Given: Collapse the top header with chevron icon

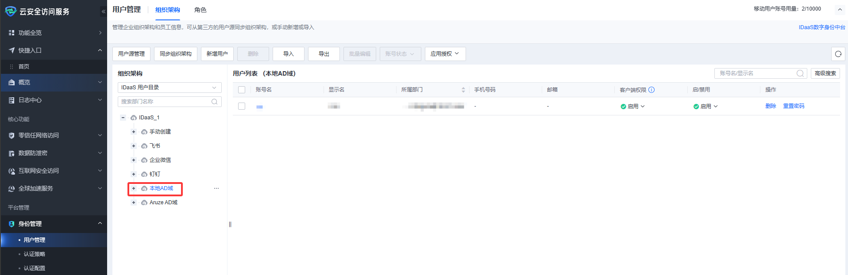Looking at the screenshot, I should [840, 9].
